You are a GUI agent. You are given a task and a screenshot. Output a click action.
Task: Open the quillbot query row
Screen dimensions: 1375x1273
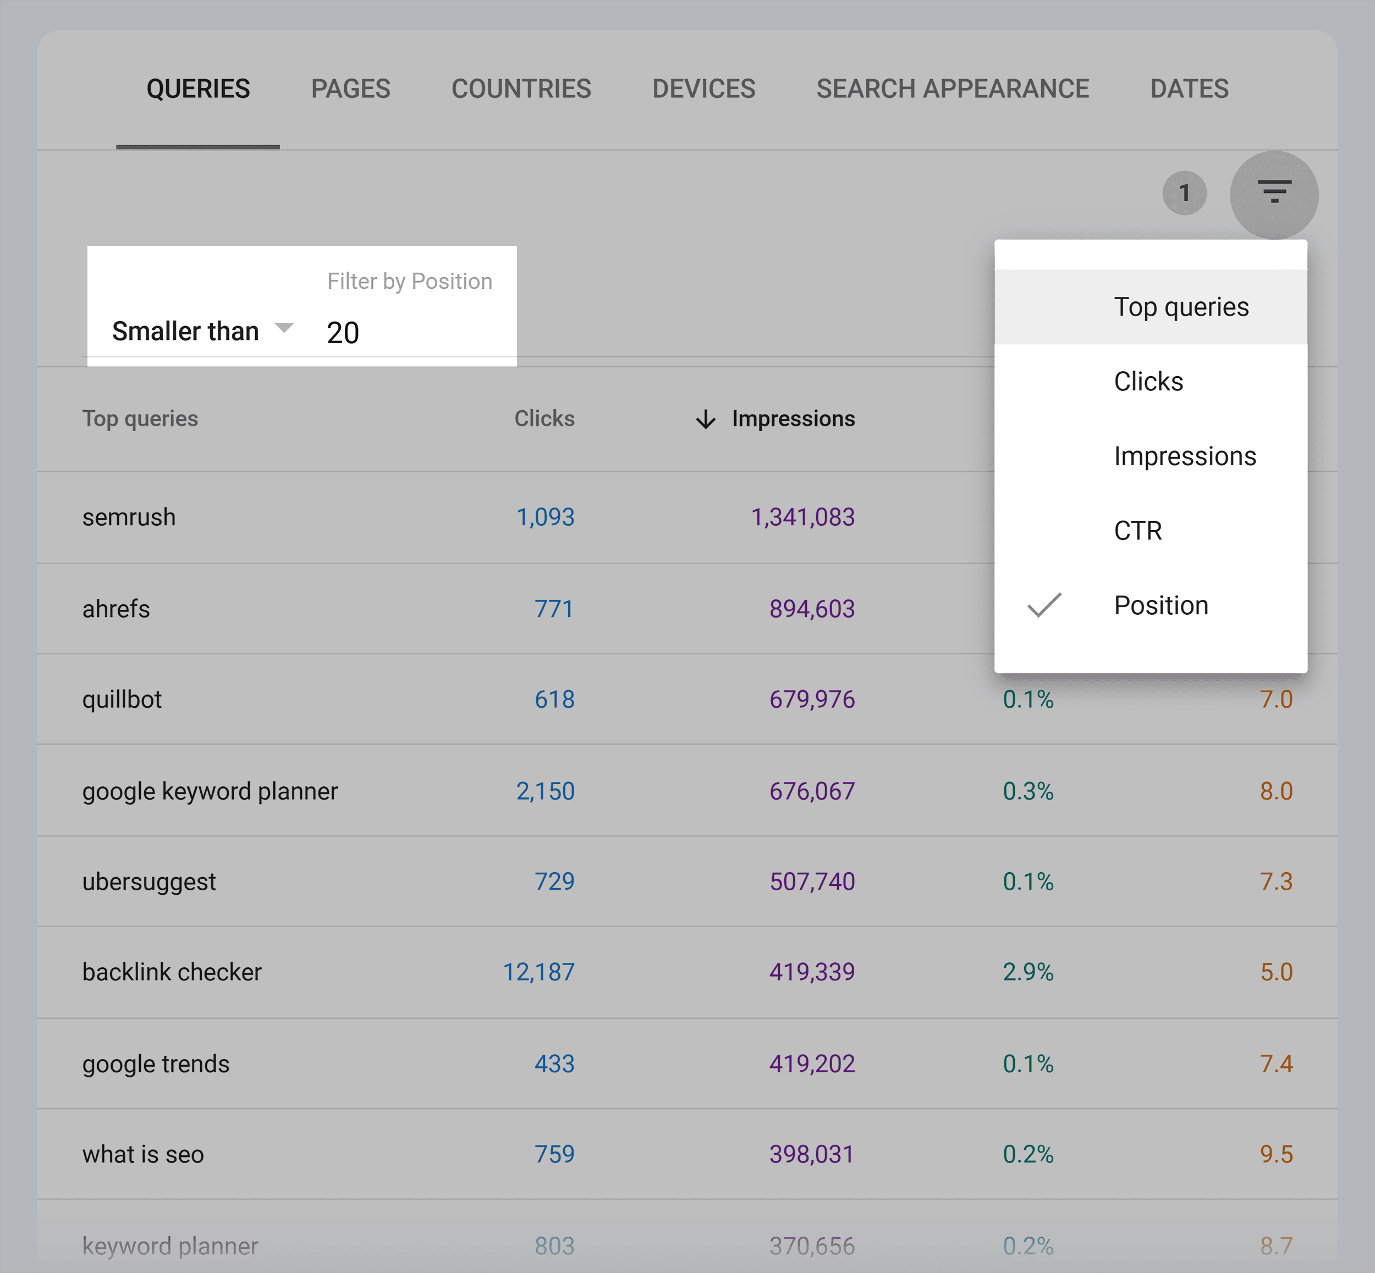pos(122,699)
